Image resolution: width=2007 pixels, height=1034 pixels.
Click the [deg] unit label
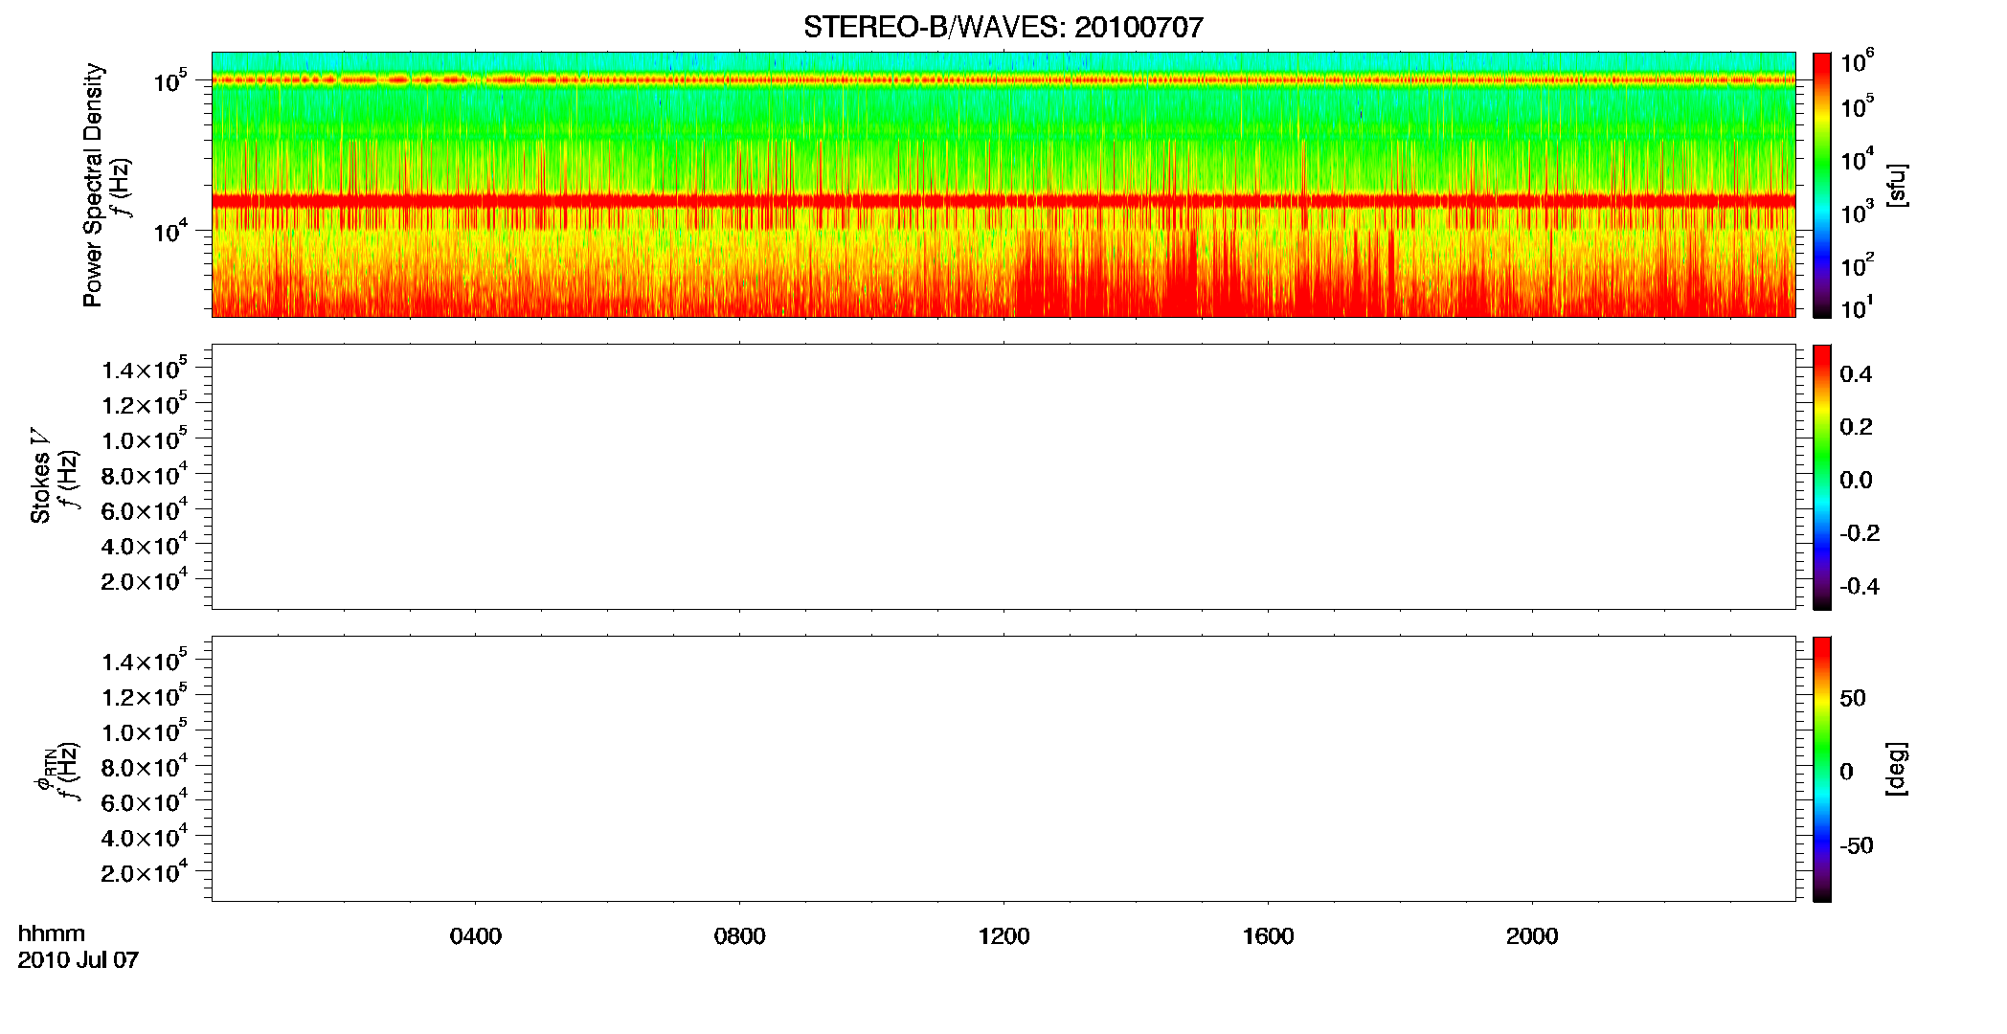tap(1897, 769)
